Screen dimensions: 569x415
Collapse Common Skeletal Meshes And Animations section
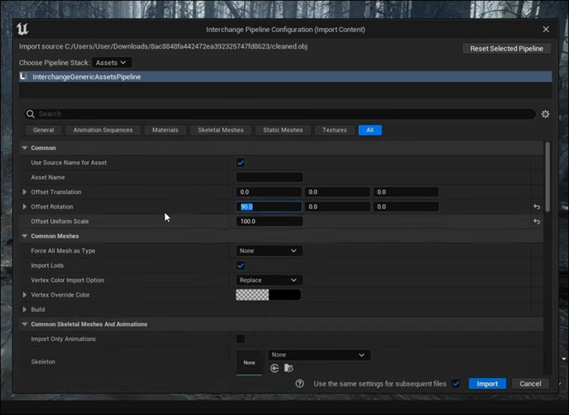click(24, 324)
